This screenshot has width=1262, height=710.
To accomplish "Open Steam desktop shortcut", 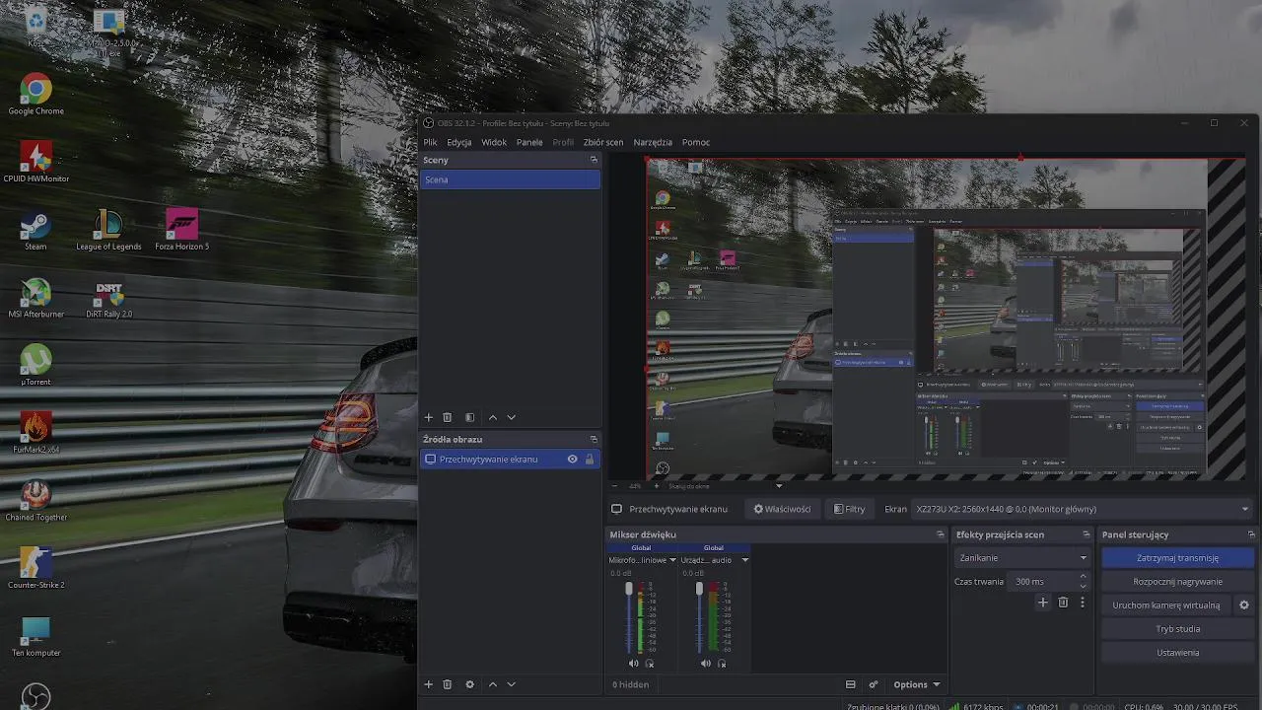I will pos(35,231).
